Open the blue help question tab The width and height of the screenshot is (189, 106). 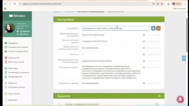[184, 58]
